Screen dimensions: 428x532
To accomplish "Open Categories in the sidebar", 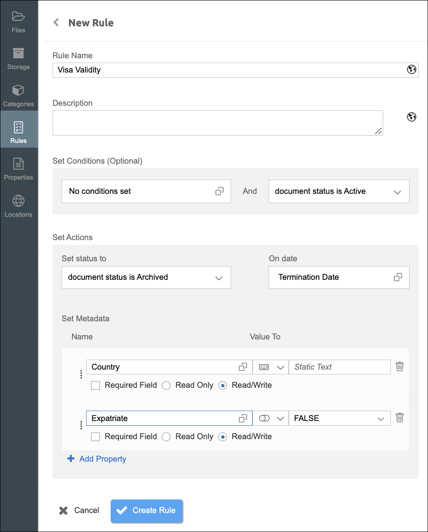I will [19, 96].
